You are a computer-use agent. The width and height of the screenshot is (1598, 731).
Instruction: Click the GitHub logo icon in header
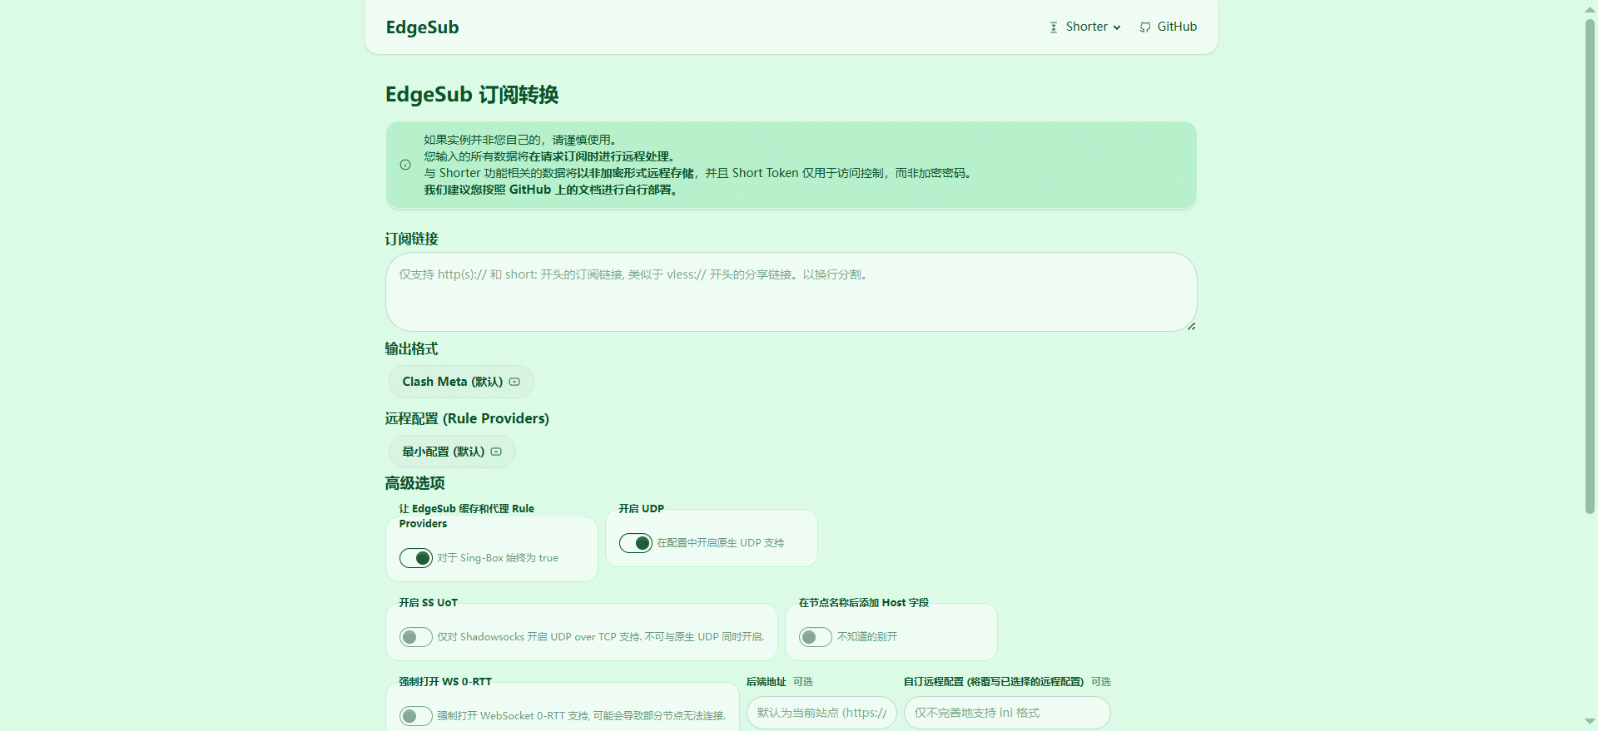click(x=1145, y=27)
